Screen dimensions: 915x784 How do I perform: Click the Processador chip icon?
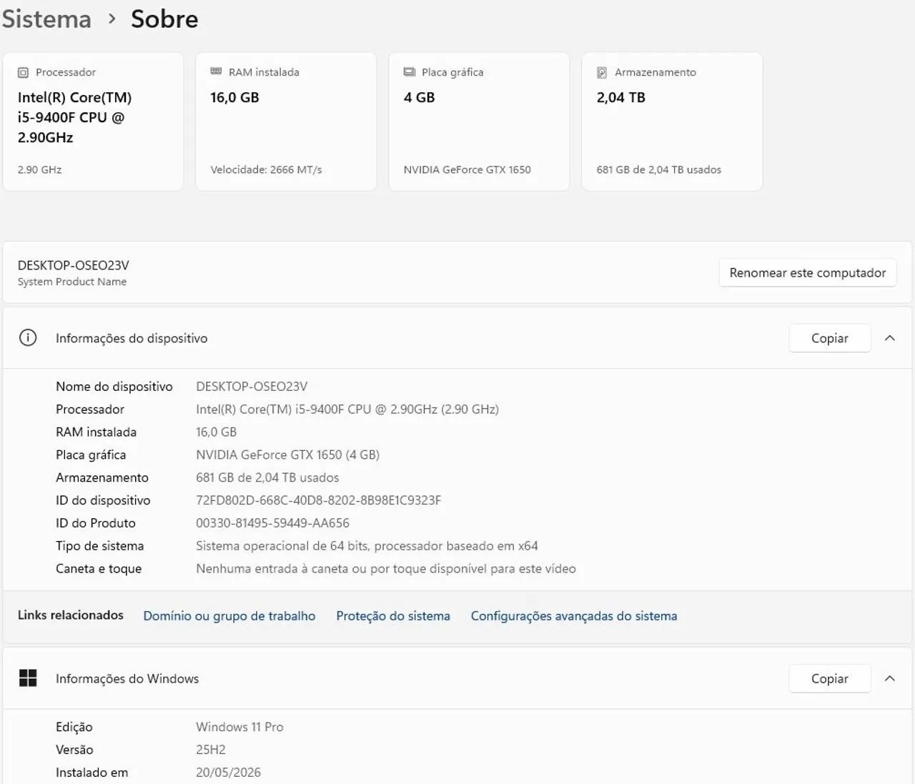click(x=24, y=72)
